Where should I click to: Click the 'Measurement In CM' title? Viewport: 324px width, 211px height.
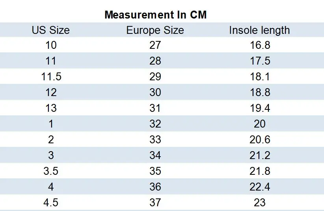[x=155, y=15]
